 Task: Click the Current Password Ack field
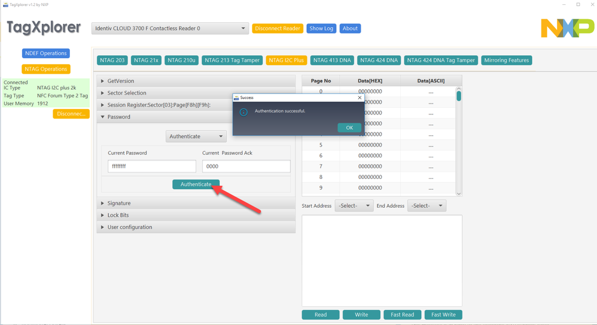tap(246, 166)
